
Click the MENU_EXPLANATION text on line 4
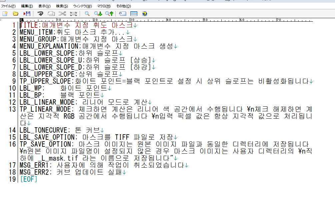click(49, 46)
